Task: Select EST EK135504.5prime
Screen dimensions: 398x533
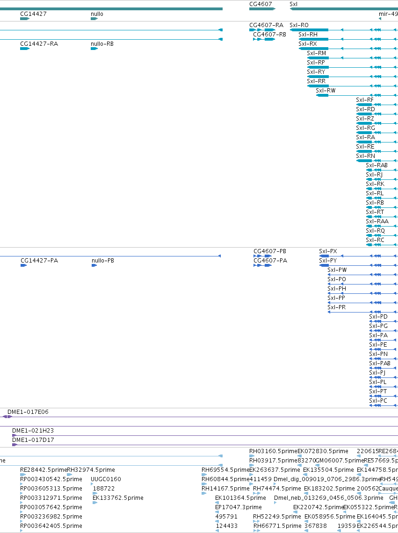Action: pos(328,470)
